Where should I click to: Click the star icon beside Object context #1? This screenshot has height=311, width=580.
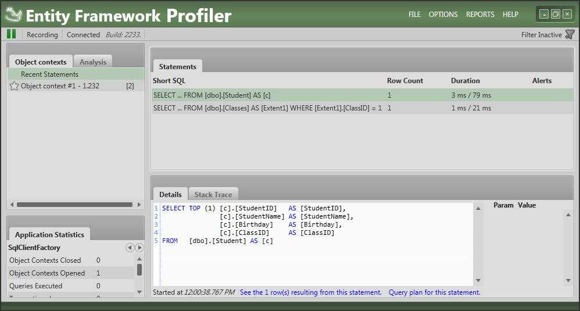pyautogui.click(x=14, y=86)
